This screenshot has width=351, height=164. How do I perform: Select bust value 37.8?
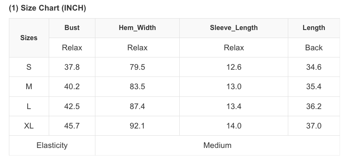coord(72,67)
